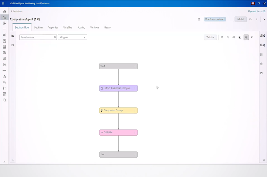Select the Complaints Prompt node
The width and height of the screenshot is (267, 177).
click(x=117, y=110)
